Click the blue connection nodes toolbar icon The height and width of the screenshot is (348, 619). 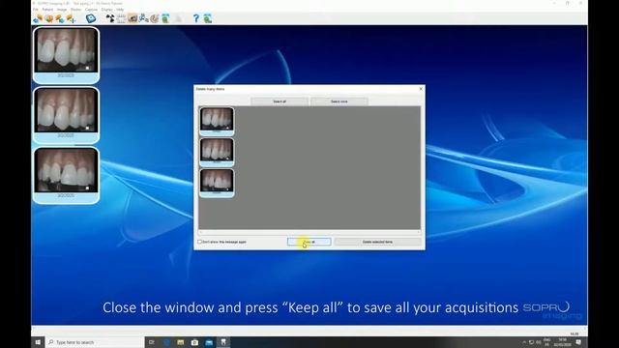[x=143, y=18]
